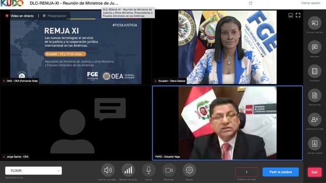Click the Pedir la palabra button
This screenshot has width=326, height=183.
[x=281, y=172]
